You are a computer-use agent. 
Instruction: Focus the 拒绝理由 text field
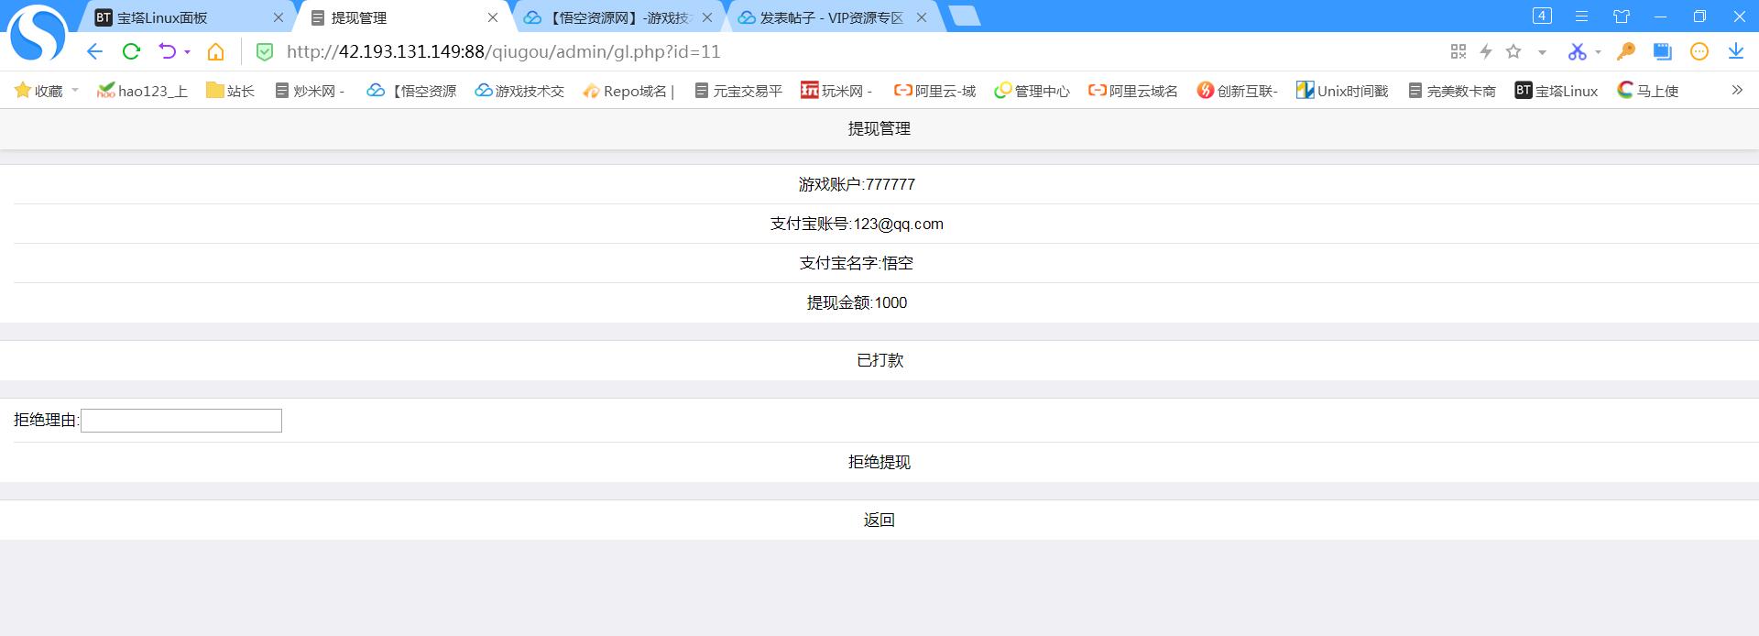click(181, 421)
